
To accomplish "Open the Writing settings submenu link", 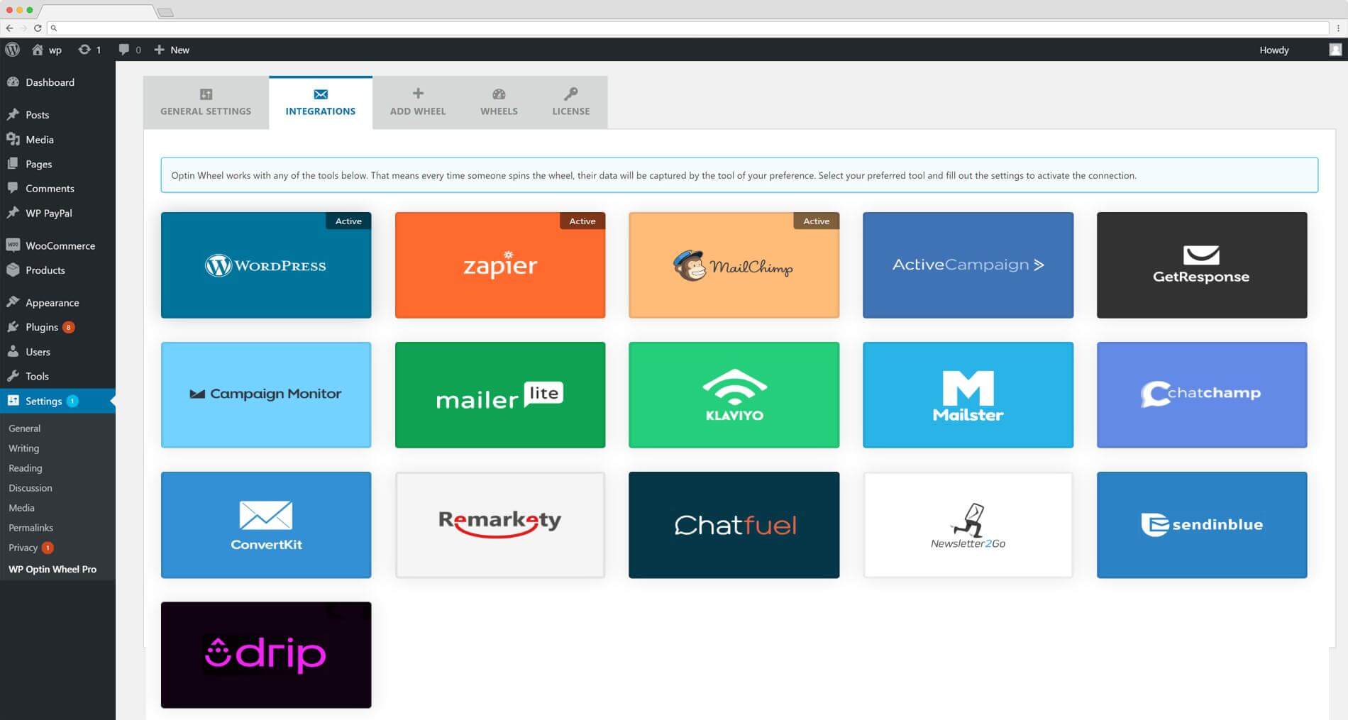I will point(24,448).
